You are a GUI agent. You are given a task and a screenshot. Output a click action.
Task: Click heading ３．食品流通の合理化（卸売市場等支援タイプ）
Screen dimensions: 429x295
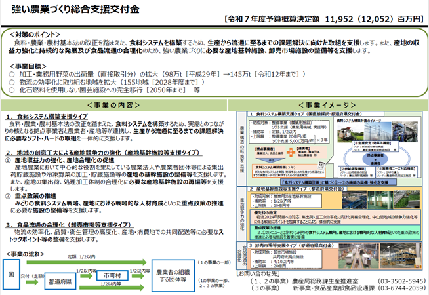pyautogui.click(x=70, y=225)
